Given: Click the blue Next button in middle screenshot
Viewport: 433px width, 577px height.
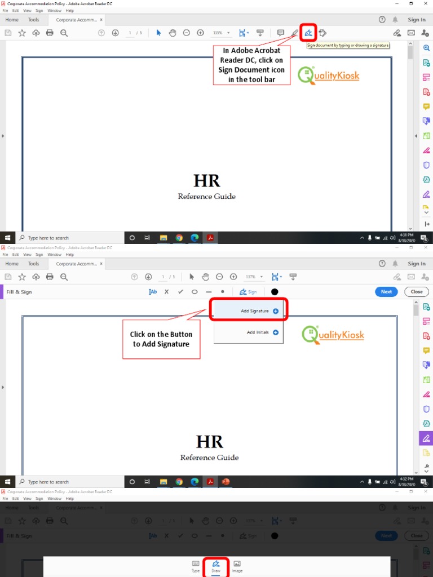Looking at the screenshot, I should (x=386, y=292).
